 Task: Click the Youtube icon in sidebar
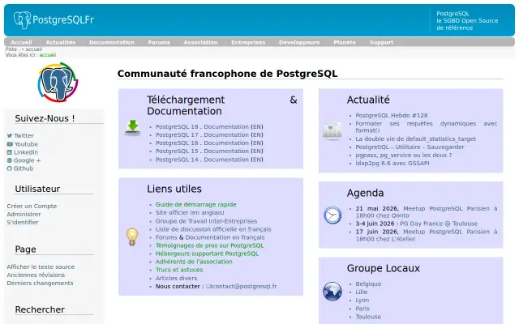point(10,144)
